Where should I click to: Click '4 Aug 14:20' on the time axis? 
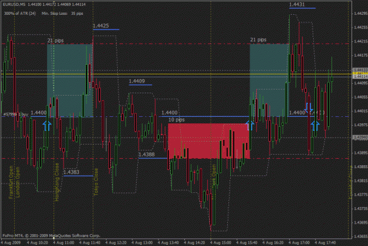point(194,242)
